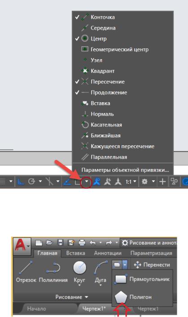Choose Нормаль in the snap menu

tap(122, 114)
